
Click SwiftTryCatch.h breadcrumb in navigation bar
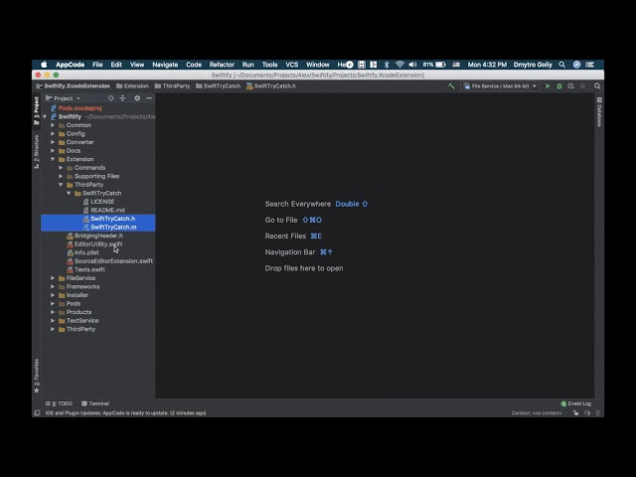point(271,86)
